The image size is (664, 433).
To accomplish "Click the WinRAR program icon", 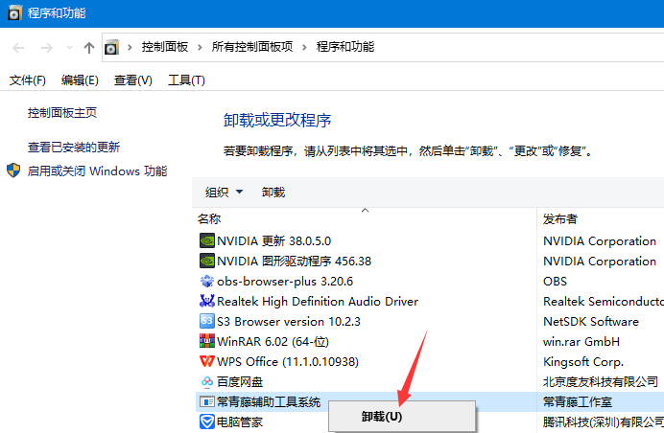I will click(207, 341).
